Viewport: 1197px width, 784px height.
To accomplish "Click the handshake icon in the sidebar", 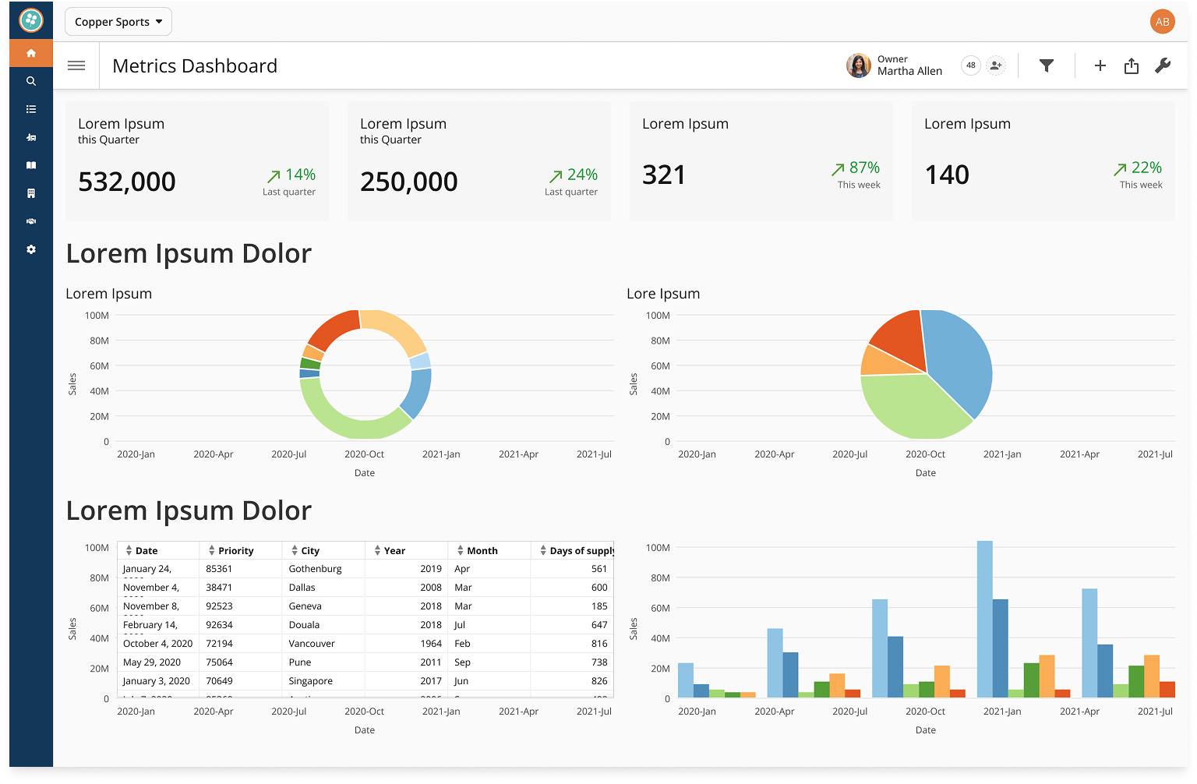I will pyautogui.click(x=31, y=221).
